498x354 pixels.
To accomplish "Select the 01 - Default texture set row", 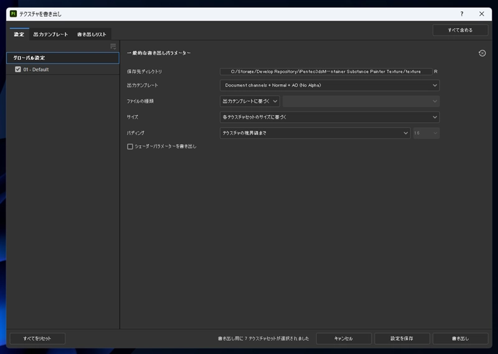I will (x=63, y=69).
